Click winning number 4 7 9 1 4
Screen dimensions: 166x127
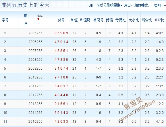tap(61, 42)
